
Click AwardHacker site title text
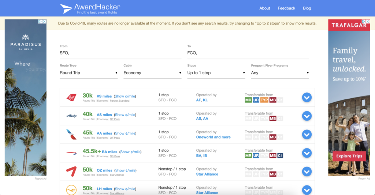(97, 7)
